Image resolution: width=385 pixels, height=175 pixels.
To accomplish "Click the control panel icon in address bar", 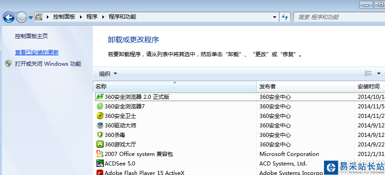I will point(39,17).
